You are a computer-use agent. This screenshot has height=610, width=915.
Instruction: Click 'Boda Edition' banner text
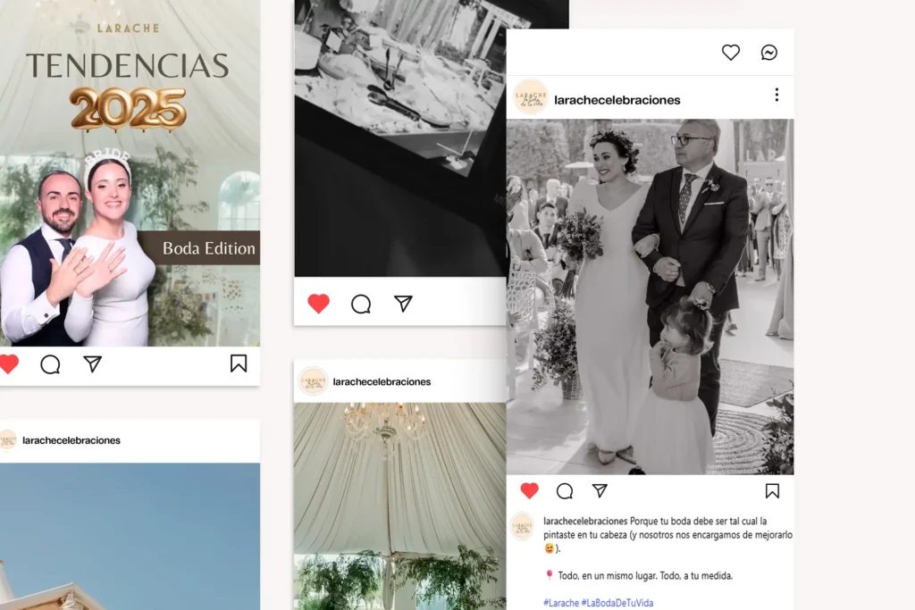click(209, 248)
